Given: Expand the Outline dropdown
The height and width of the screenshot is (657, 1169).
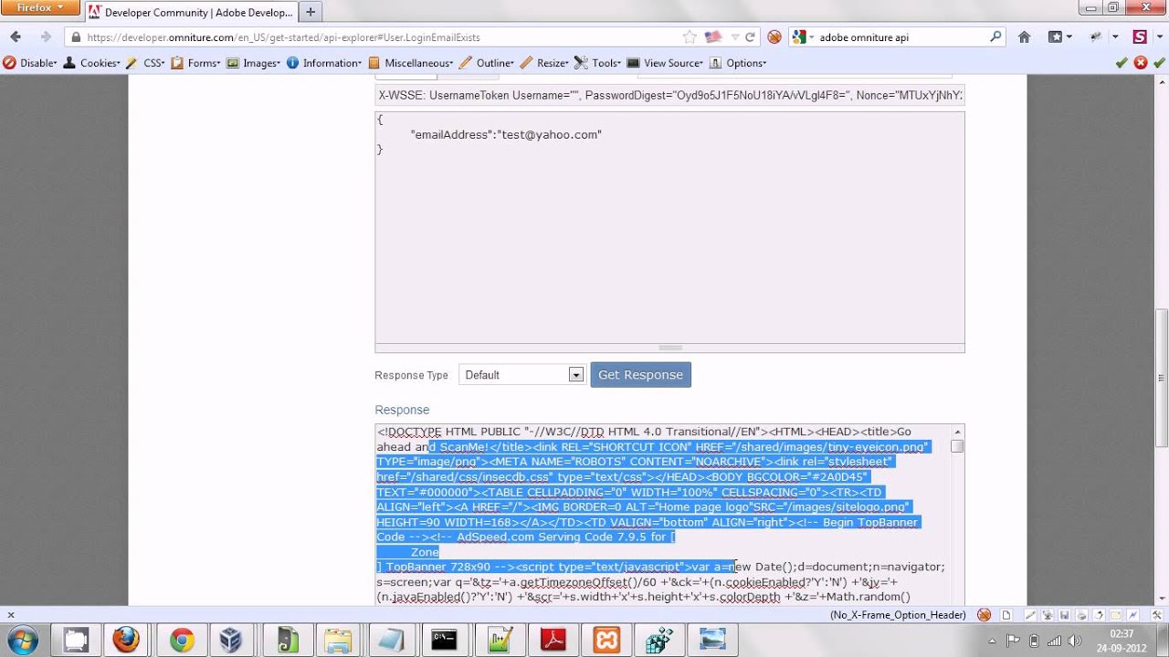Looking at the screenshot, I should [x=488, y=63].
